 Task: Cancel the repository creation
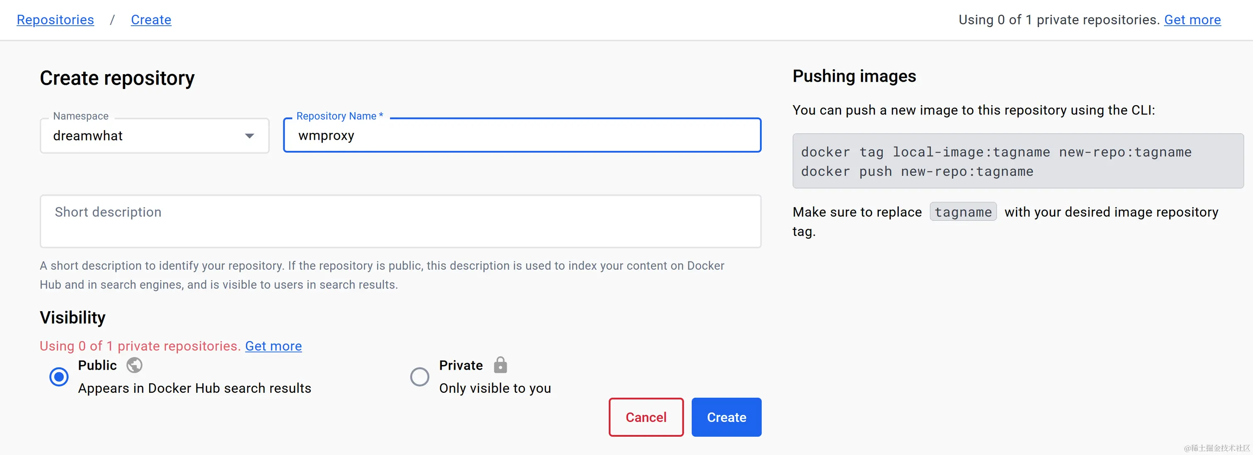click(x=646, y=417)
